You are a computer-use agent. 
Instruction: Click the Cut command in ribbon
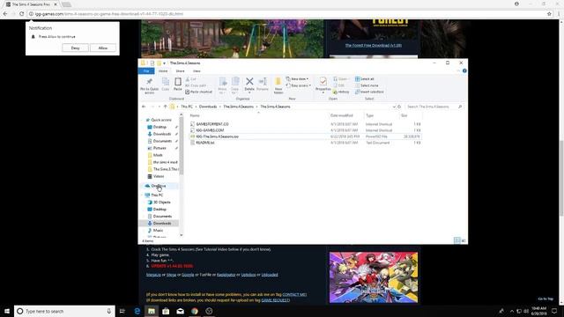click(x=191, y=79)
